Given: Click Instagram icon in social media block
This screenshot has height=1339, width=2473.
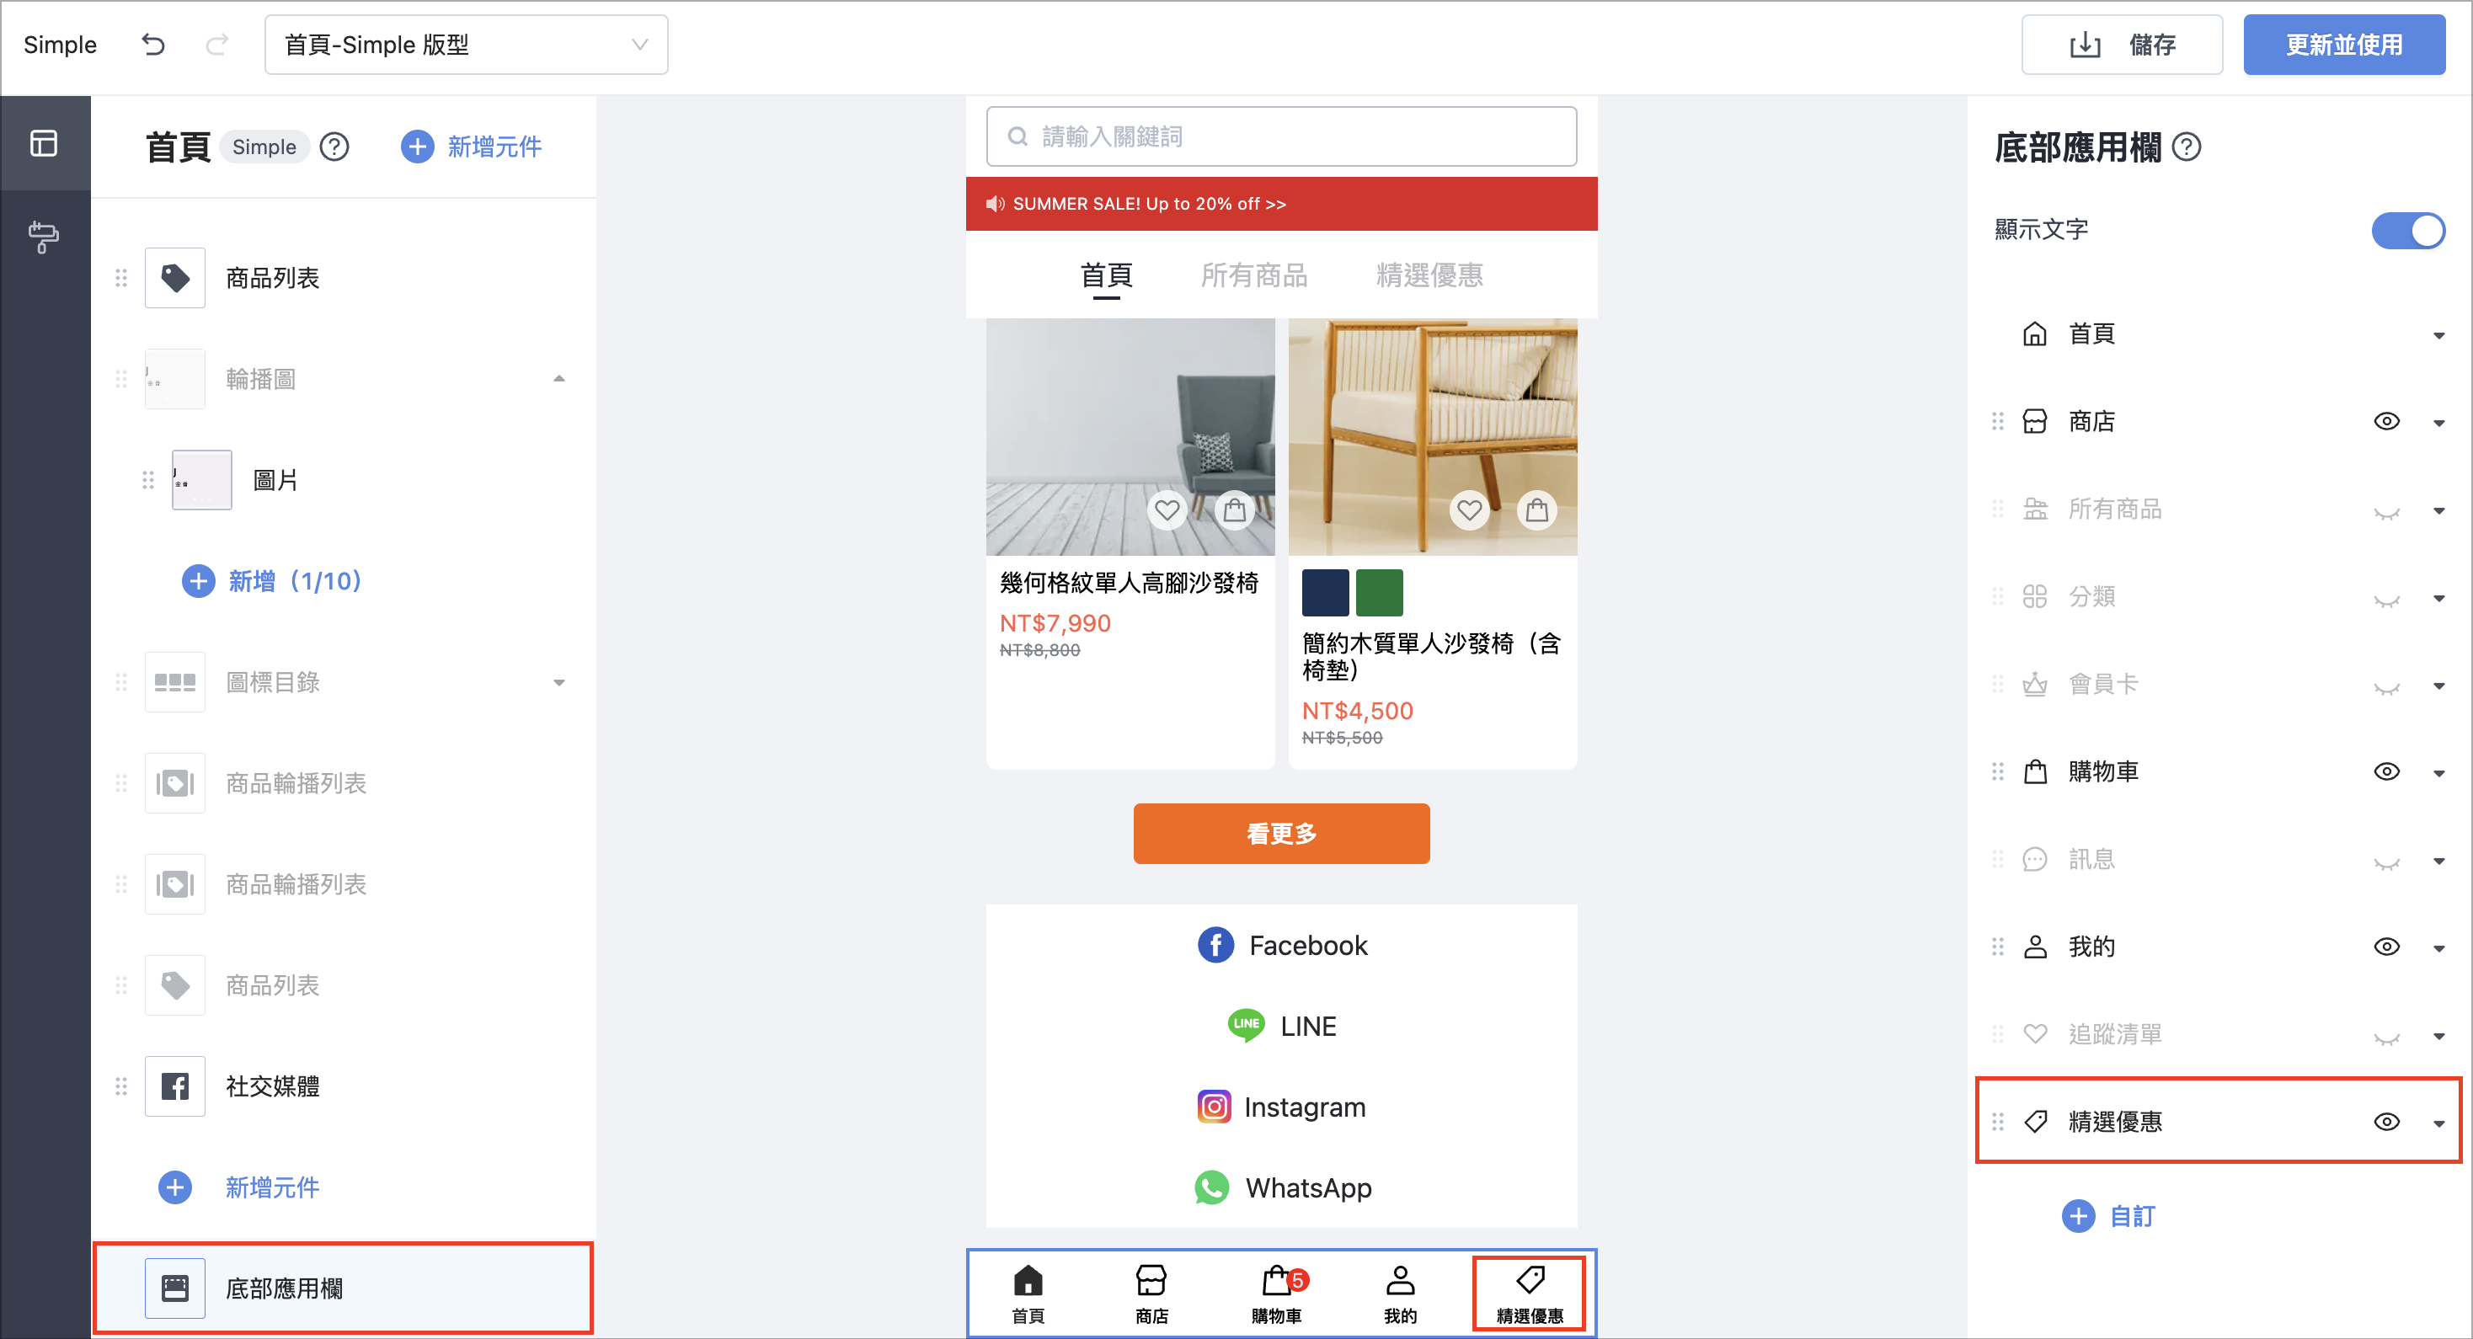Looking at the screenshot, I should 1214,1107.
